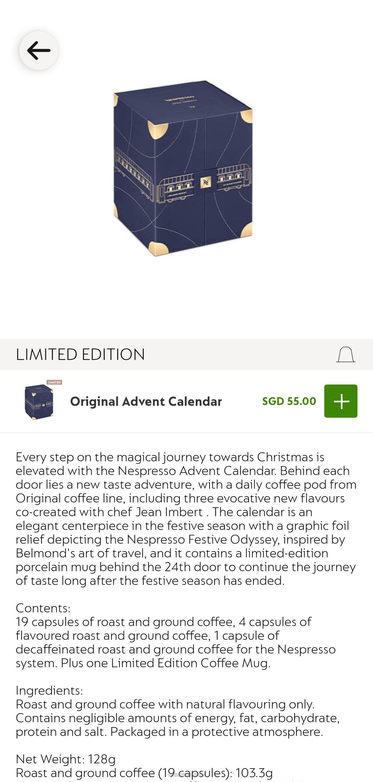
Task: Tap the capsule icon in Limited Edition header
Action: click(x=346, y=355)
